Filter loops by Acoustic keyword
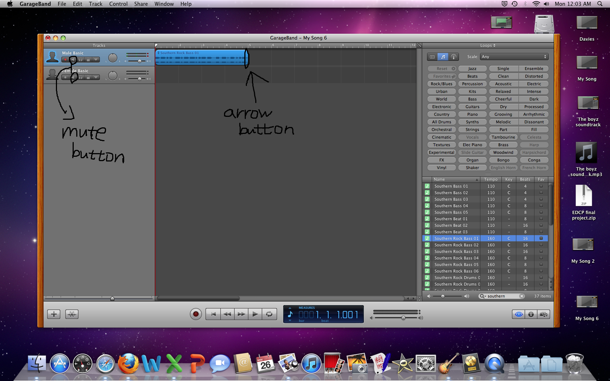The image size is (610, 381). [503, 84]
